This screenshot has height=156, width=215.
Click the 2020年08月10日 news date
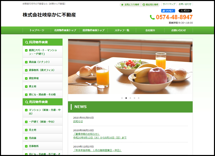pyautogui.click(x=83, y=131)
